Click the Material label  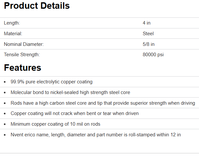pyautogui.click(x=13, y=34)
